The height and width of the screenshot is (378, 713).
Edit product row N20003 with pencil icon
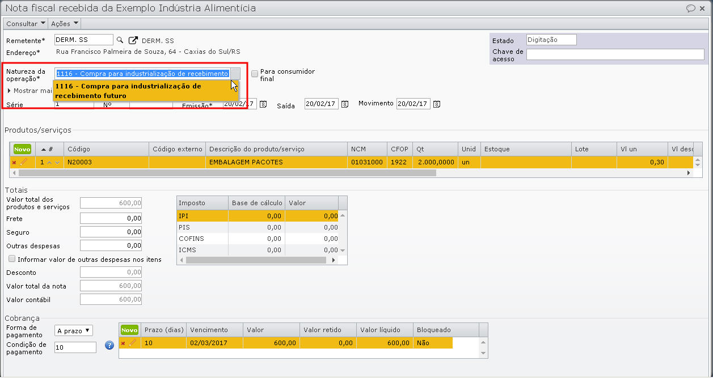[23, 162]
